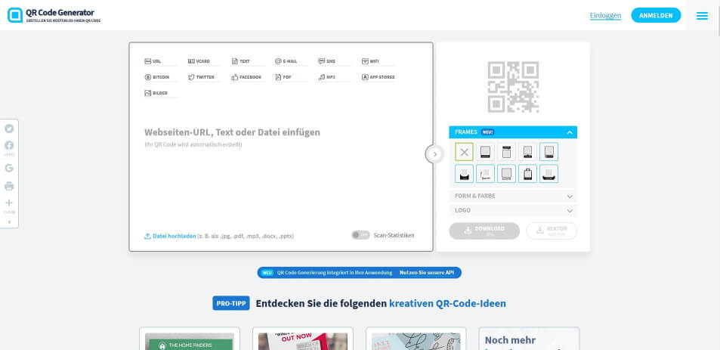Click the QR Code Generator logo
The width and height of the screenshot is (720, 350).
coord(54,15)
